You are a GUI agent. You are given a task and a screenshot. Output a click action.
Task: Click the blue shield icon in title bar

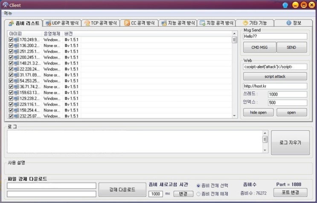click(285, 5)
